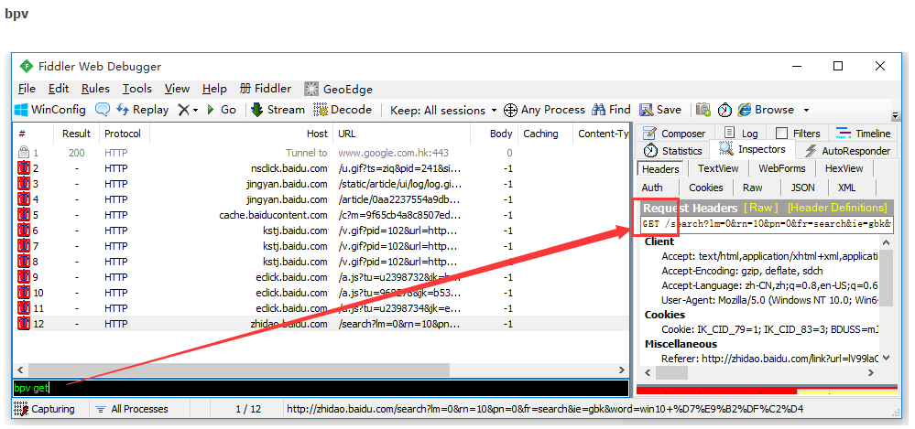Viewport: 915px width, 429px height.
Task: Sort sessions by the Body column
Action: pyautogui.click(x=494, y=134)
